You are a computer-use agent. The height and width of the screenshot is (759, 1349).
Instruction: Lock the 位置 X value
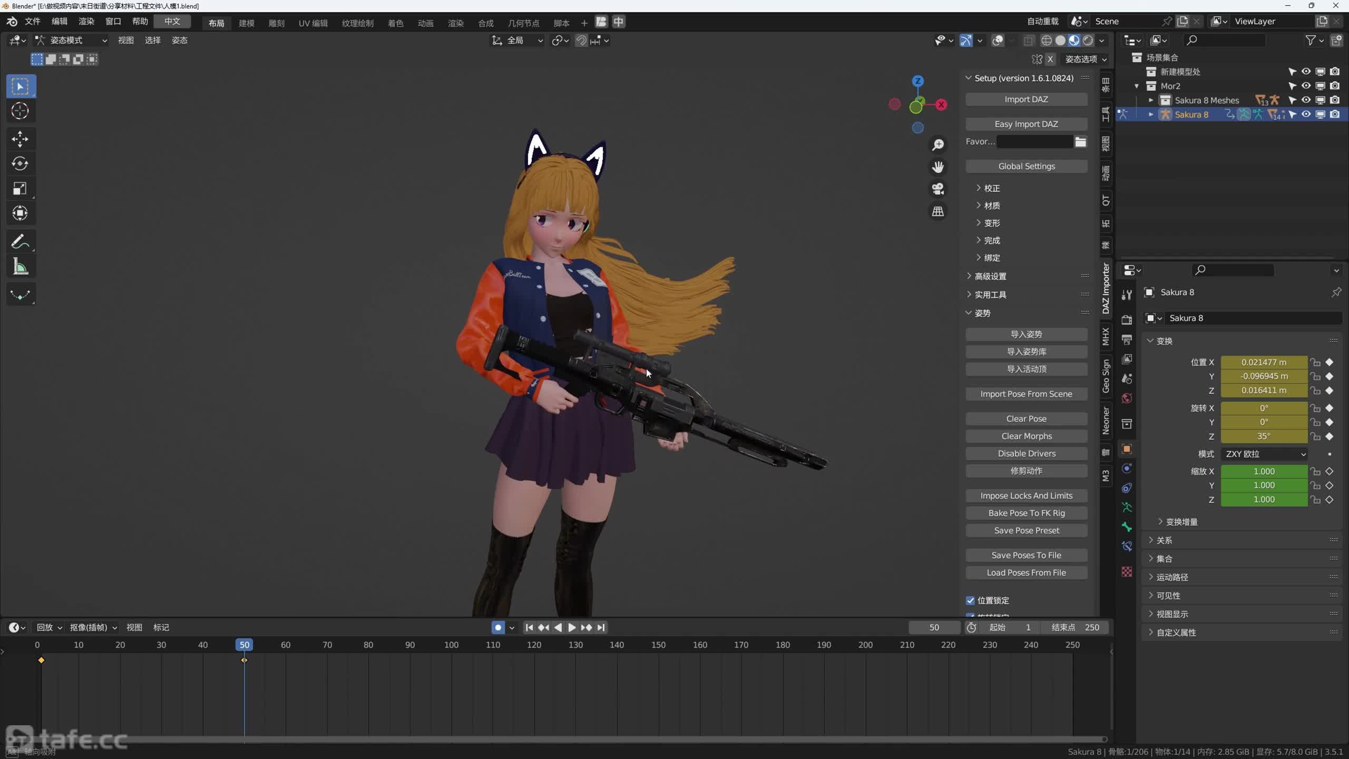1316,362
